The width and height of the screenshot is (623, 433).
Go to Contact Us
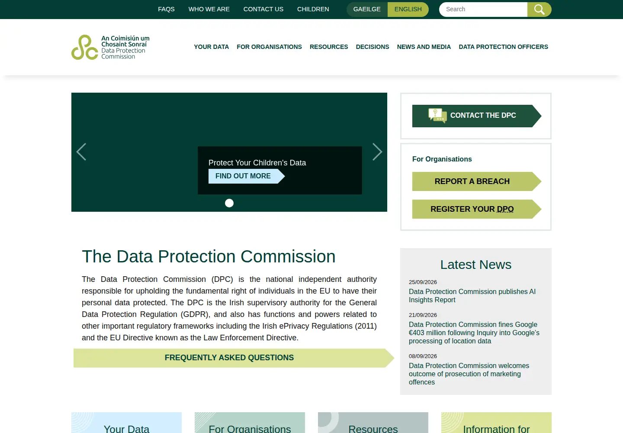[x=263, y=9]
